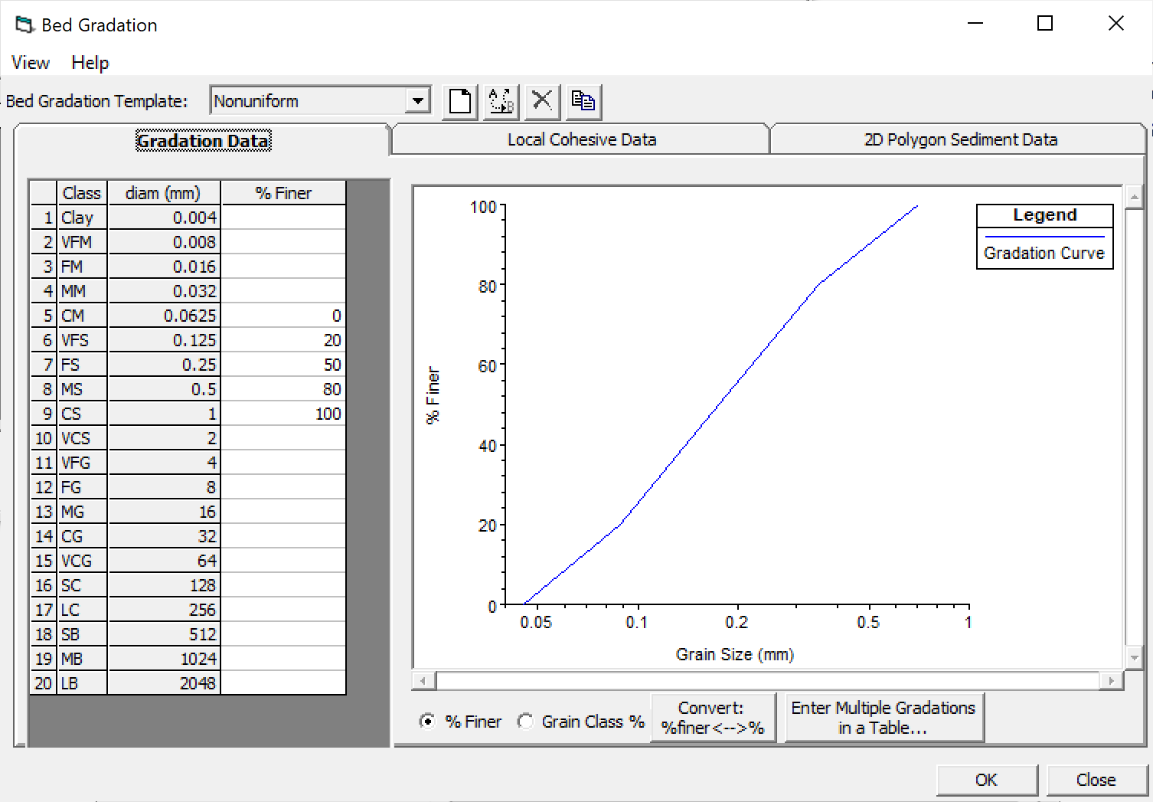Click the Convert %finer<-->% button
Image resolution: width=1153 pixels, height=802 pixels.
[x=713, y=718]
